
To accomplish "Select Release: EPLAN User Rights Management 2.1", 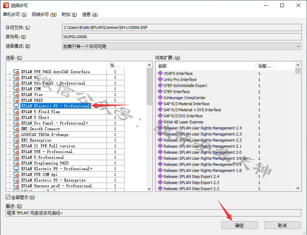I will (x=202, y=146).
